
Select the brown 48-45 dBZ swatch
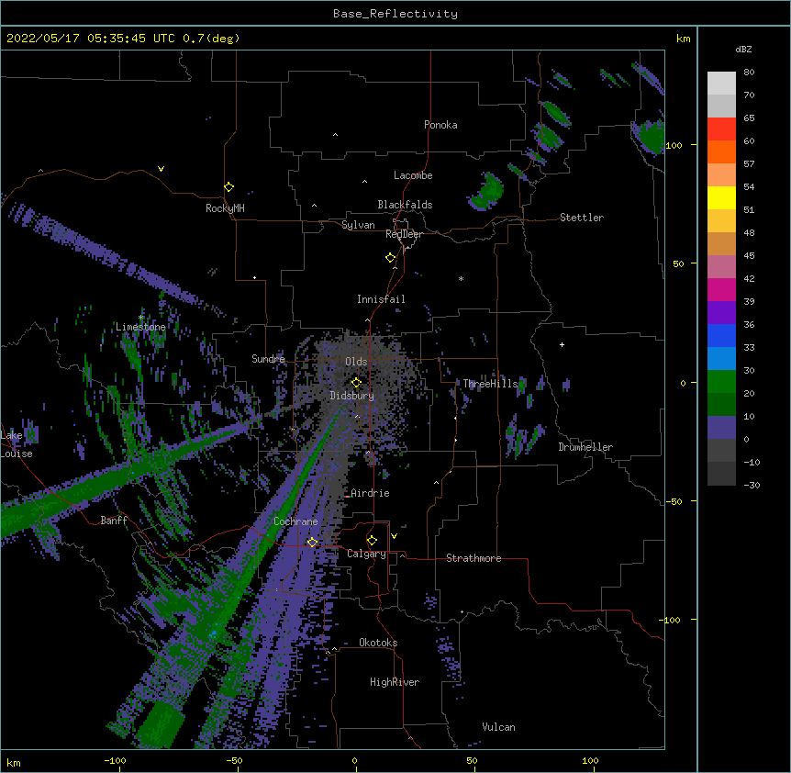coord(721,243)
